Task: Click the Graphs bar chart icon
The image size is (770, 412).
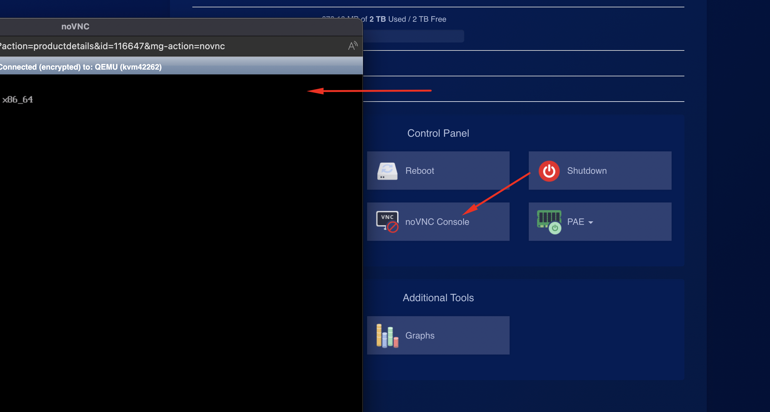Action: (387, 335)
